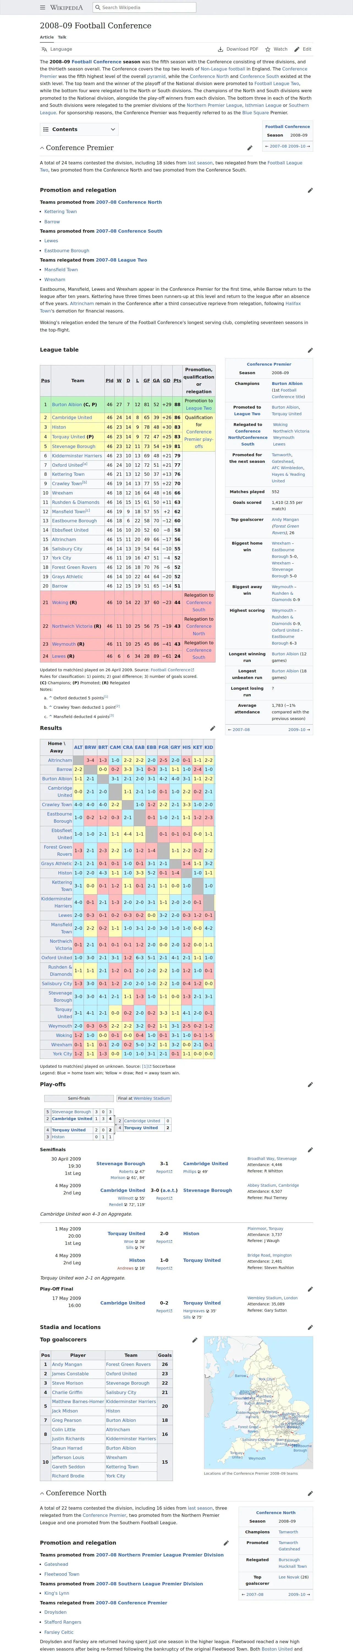Screen dimensions: 353x1652
Task: Open Oxford deducted points footnote [1]
Action: [x=106, y=697]
